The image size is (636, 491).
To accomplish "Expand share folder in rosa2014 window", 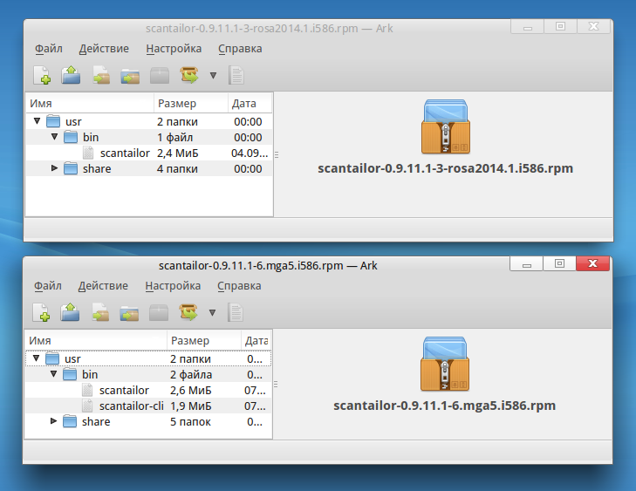I will click(x=54, y=167).
